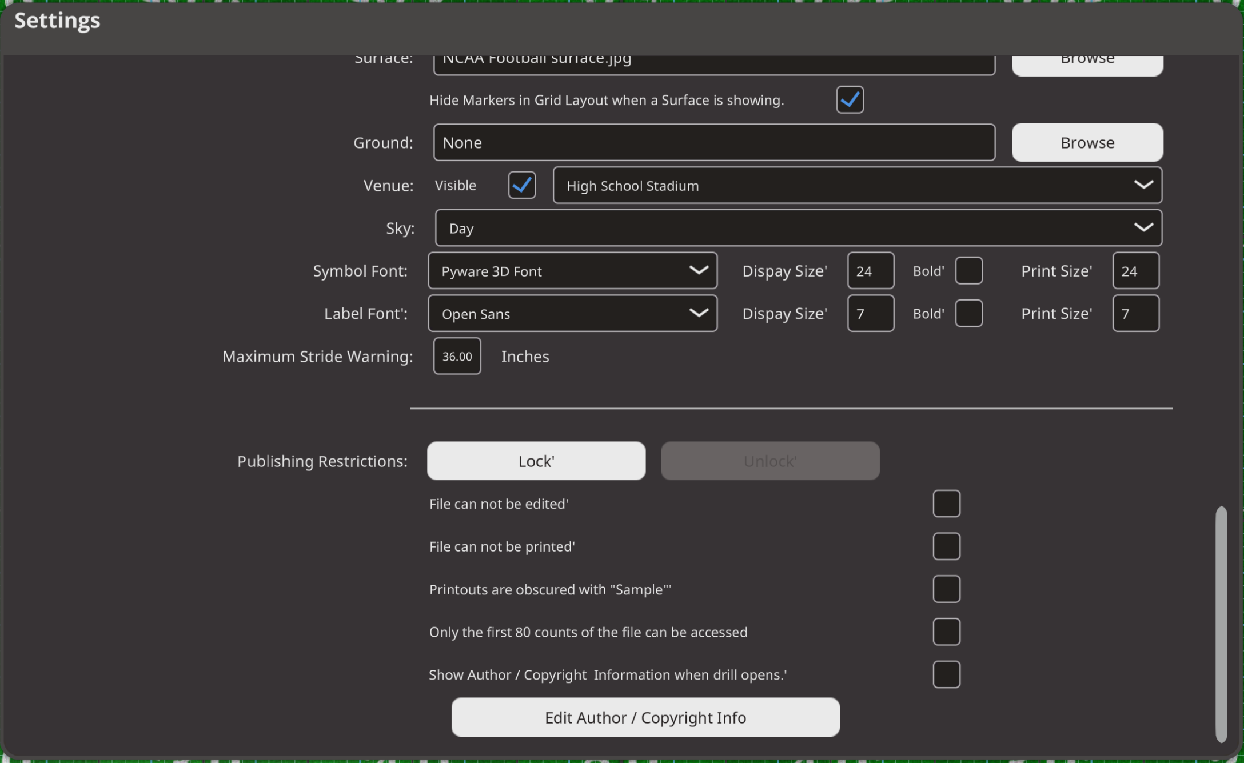Open the Label Font Open Sans dropdown
Viewport: 1244px width, 763px height.
click(572, 314)
